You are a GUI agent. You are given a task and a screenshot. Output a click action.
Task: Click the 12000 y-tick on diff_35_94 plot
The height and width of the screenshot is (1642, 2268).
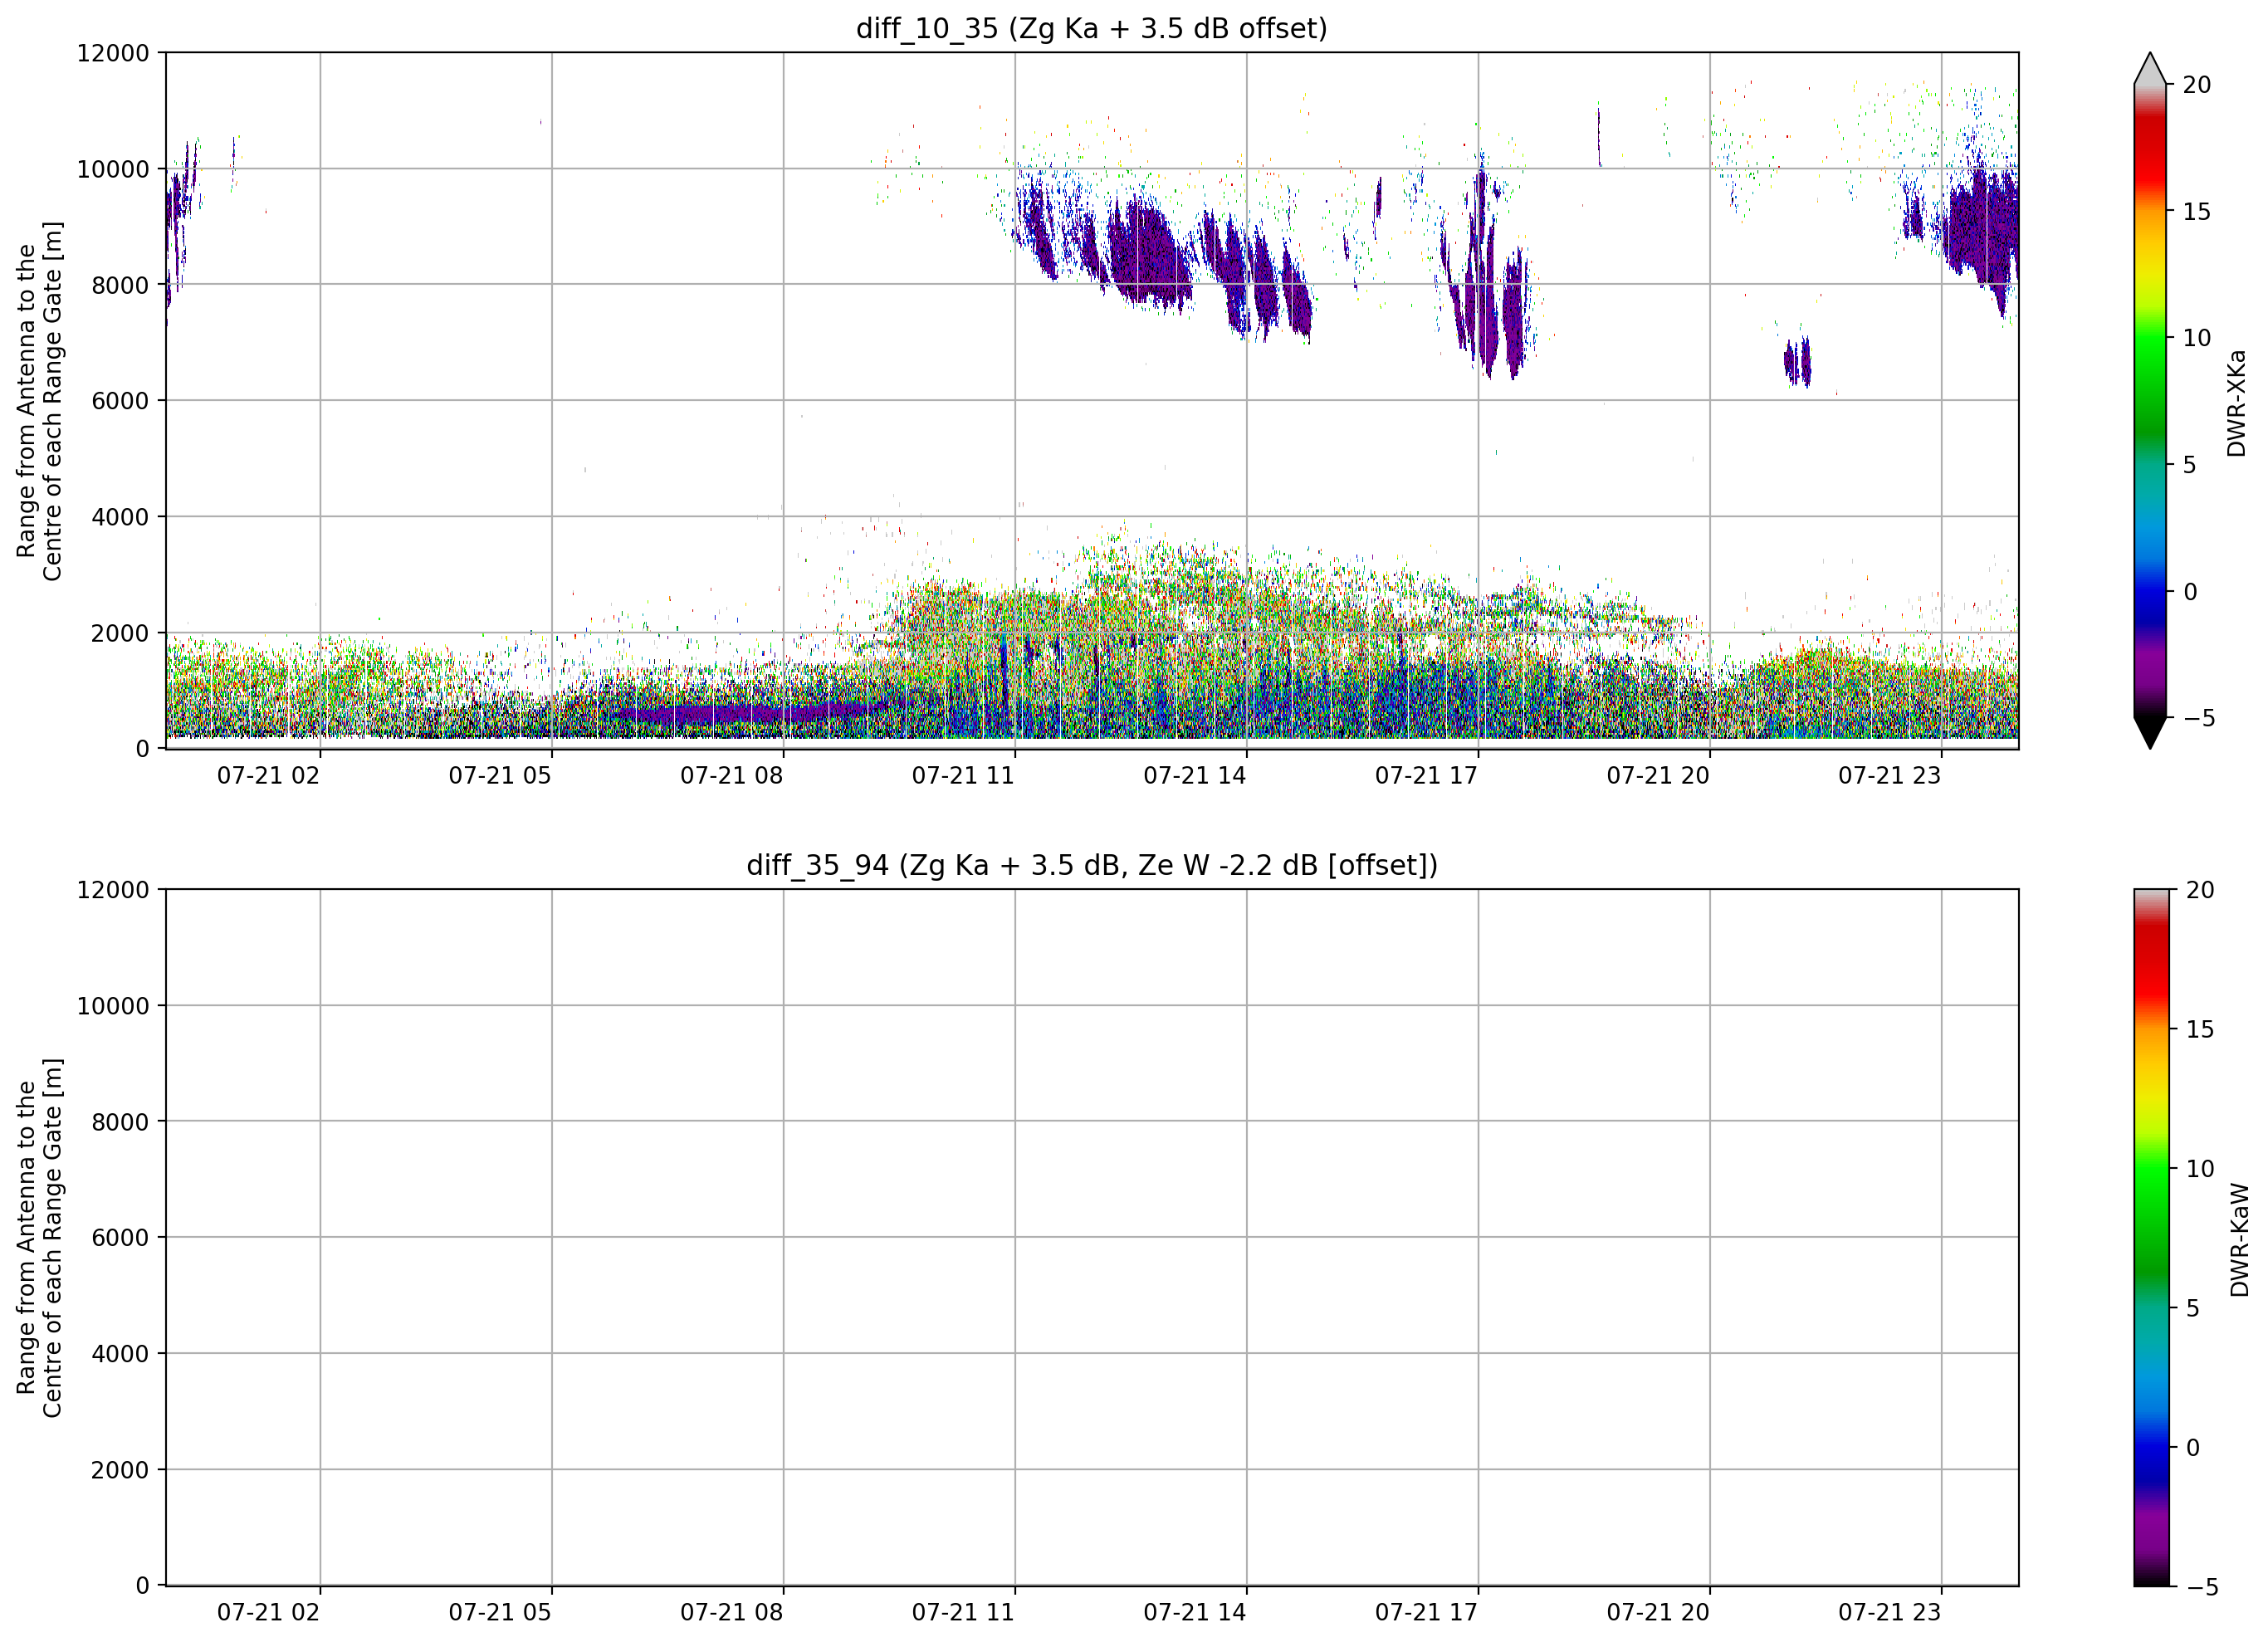pyautogui.click(x=113, y=890)
